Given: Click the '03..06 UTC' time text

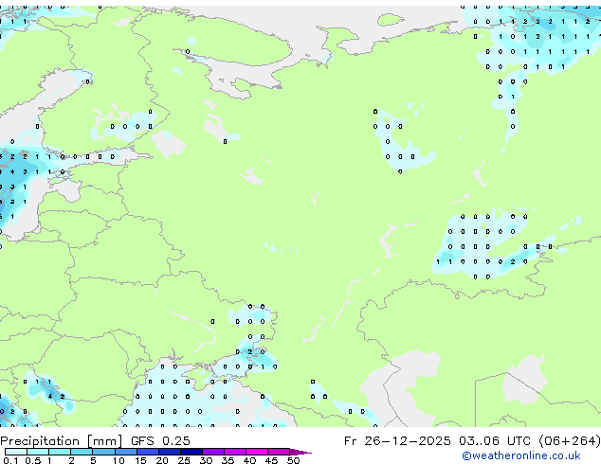Looking at the screenshot, I should (497, 441).
